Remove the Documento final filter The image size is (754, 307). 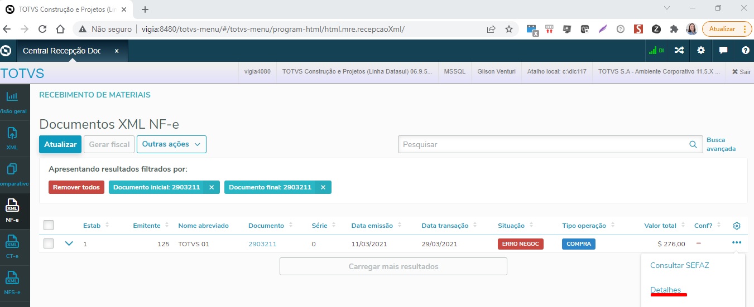(x=323, y=187)
